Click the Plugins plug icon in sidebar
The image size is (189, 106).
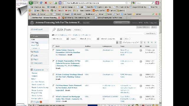pyautogui.click(x=32, y=102)
